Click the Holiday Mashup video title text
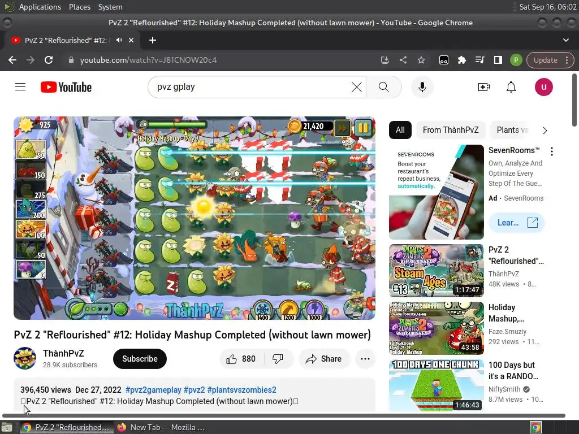The width and height of the screenshot is (579, 434). (506, 313)
